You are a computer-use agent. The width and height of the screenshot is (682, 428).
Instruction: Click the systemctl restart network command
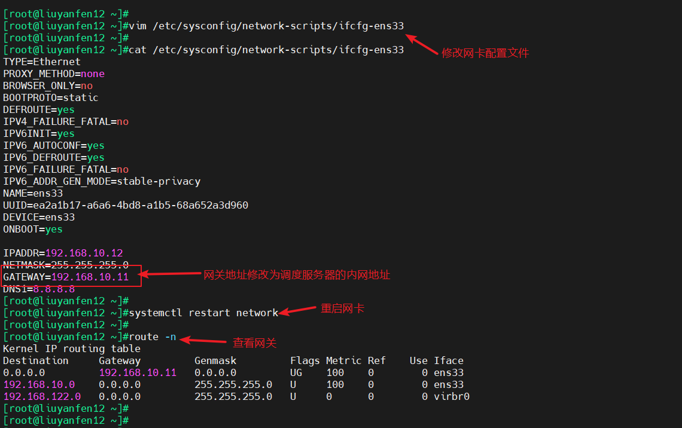pyautogui.click(x=203, y=313)
